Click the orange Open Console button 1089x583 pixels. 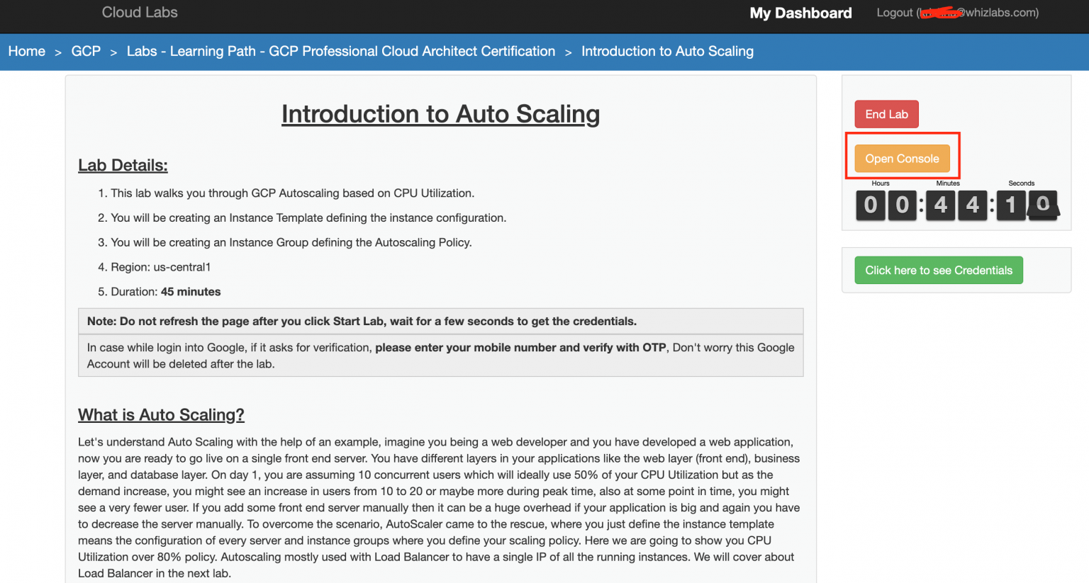click(x=902, y=159)
